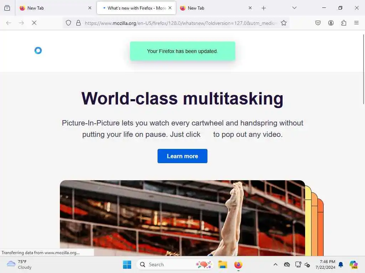
Task: Open a new tab with plus
Action: (263, 8)
